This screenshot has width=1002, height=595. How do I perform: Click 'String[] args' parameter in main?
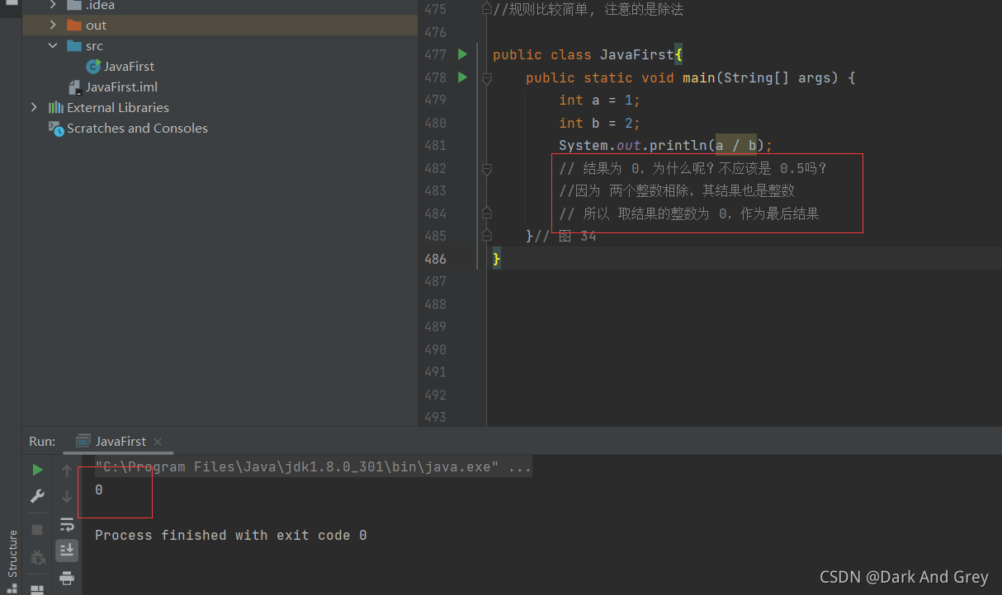click(777, 77)
